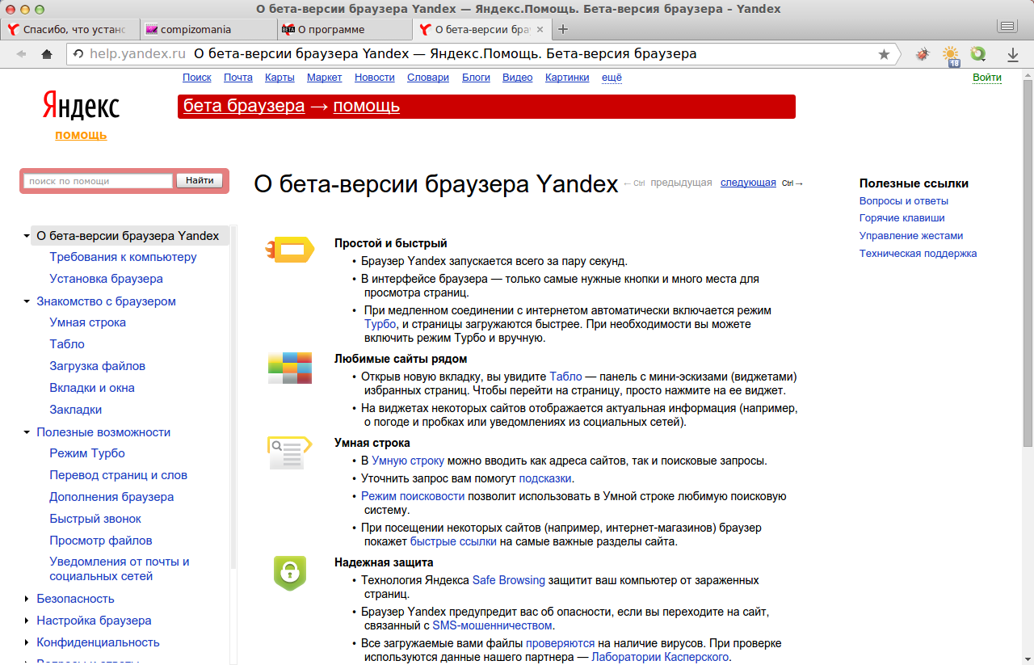
Task: Open Поиск in the top Yandex navigation
Action: (197, 78)
